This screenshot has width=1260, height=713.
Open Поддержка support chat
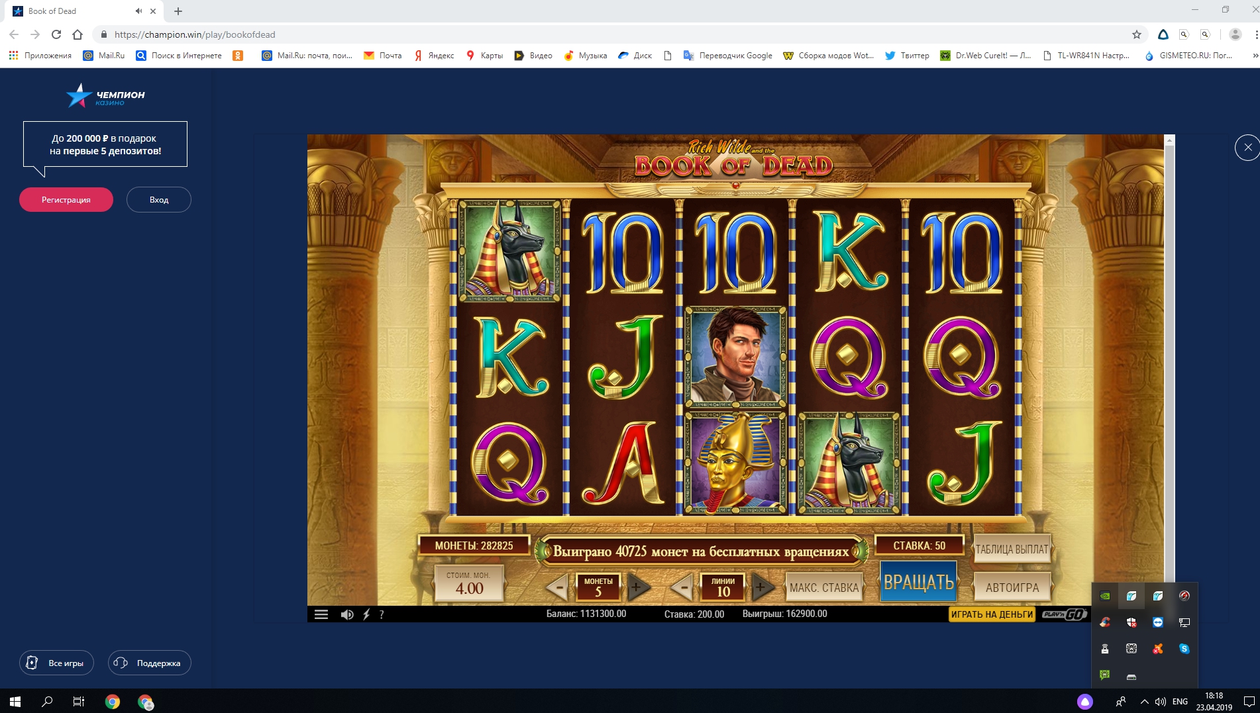(x=150, y=663)
